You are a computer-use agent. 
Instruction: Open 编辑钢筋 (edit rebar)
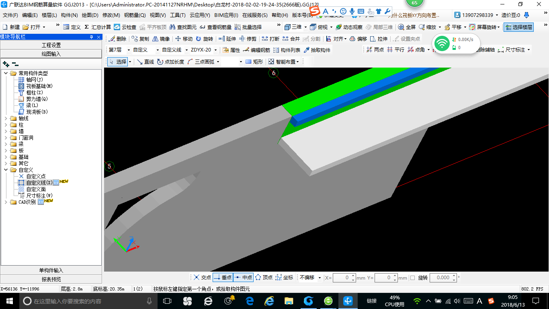click(256, 50)
